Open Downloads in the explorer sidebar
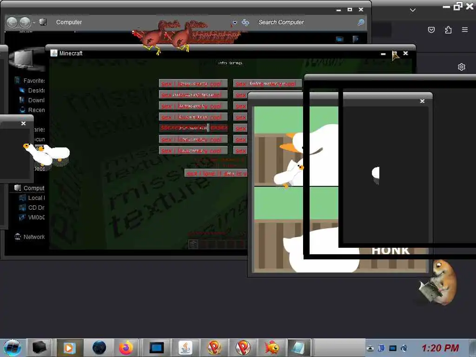The width and height of the screenshot is (476, 357). point(32,100)
